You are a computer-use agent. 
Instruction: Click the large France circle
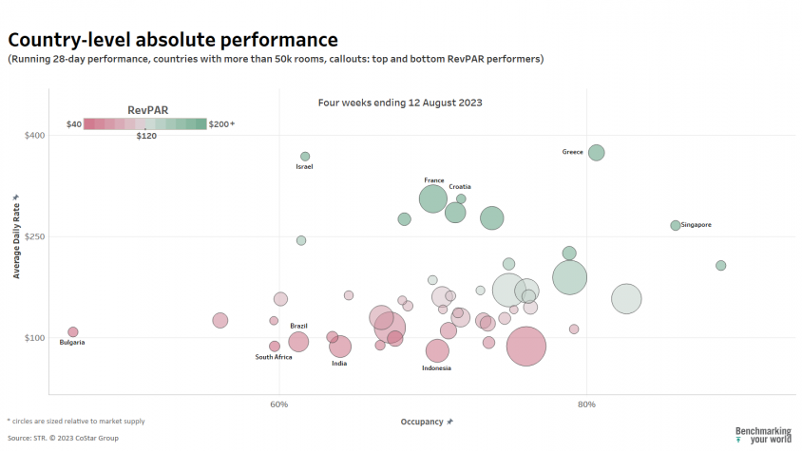point(433,198)
